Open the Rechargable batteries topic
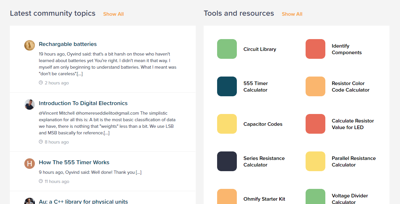Screen dimensions: 400x204 click(x=68, y=44)
